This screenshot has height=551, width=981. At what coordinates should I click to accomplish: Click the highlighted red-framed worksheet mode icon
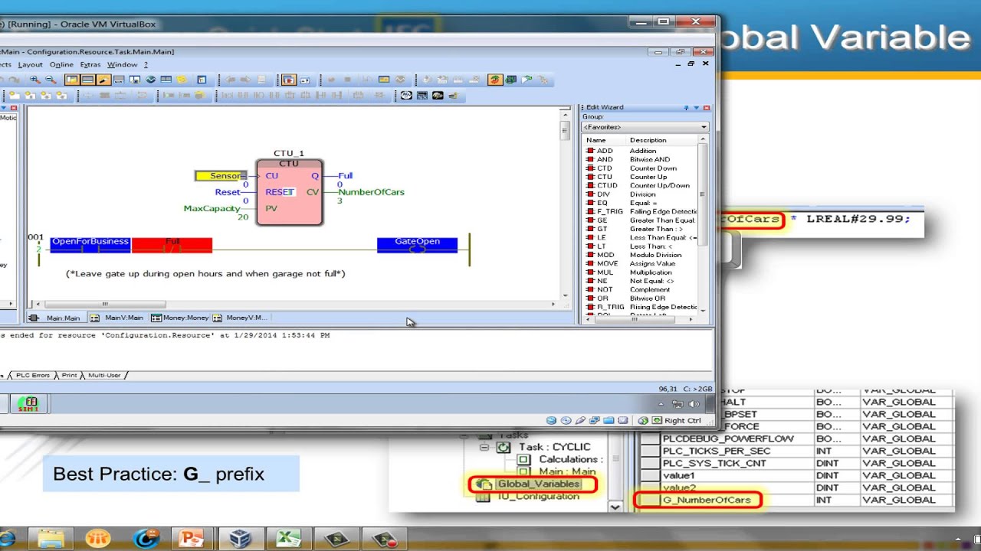pos(288,80)
